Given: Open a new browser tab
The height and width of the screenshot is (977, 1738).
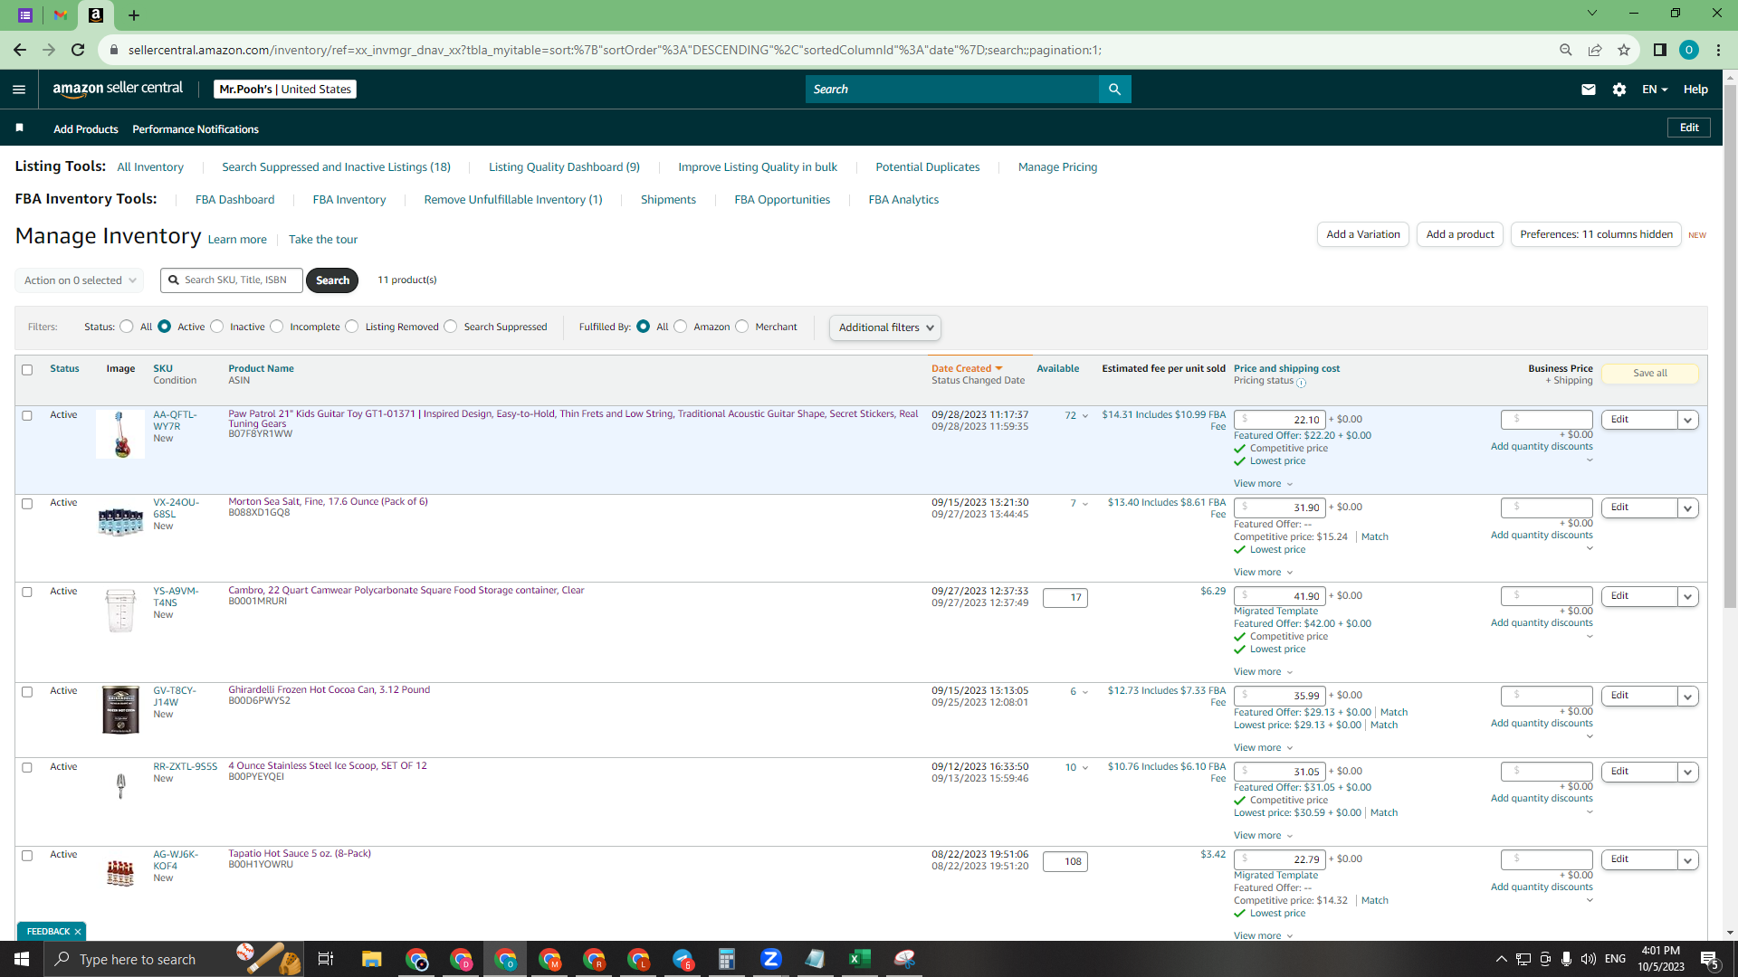Looking at the screenshot, I should (134, 15).
